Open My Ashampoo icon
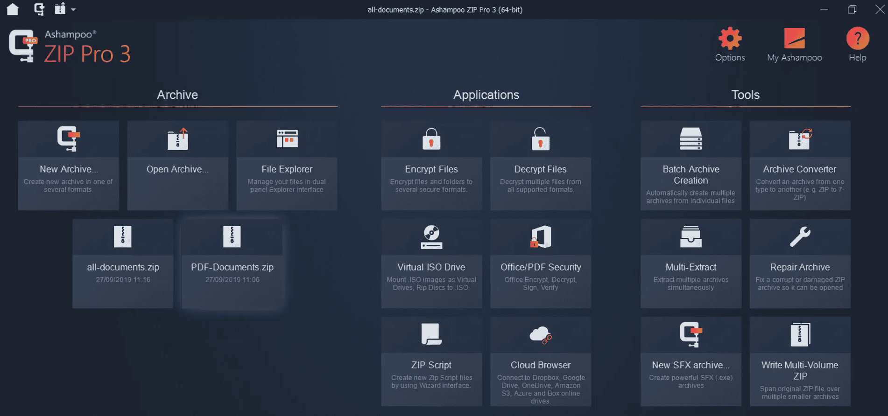Screen dimensions: 888x416 (795, 38)
